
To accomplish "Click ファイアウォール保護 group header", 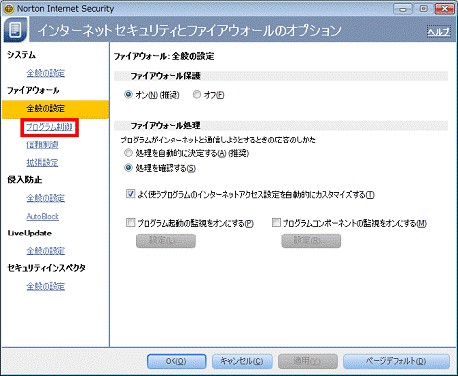I will pos(281,76).
